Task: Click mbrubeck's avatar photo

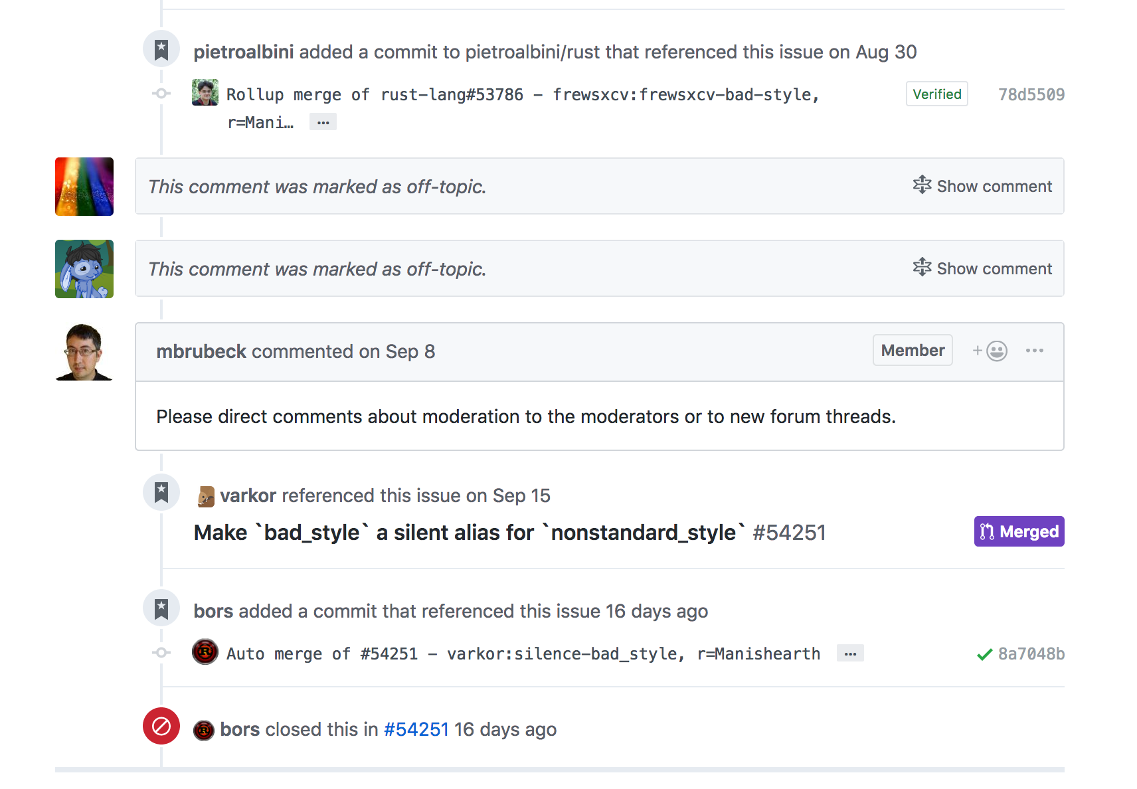Action: (84, 351)
